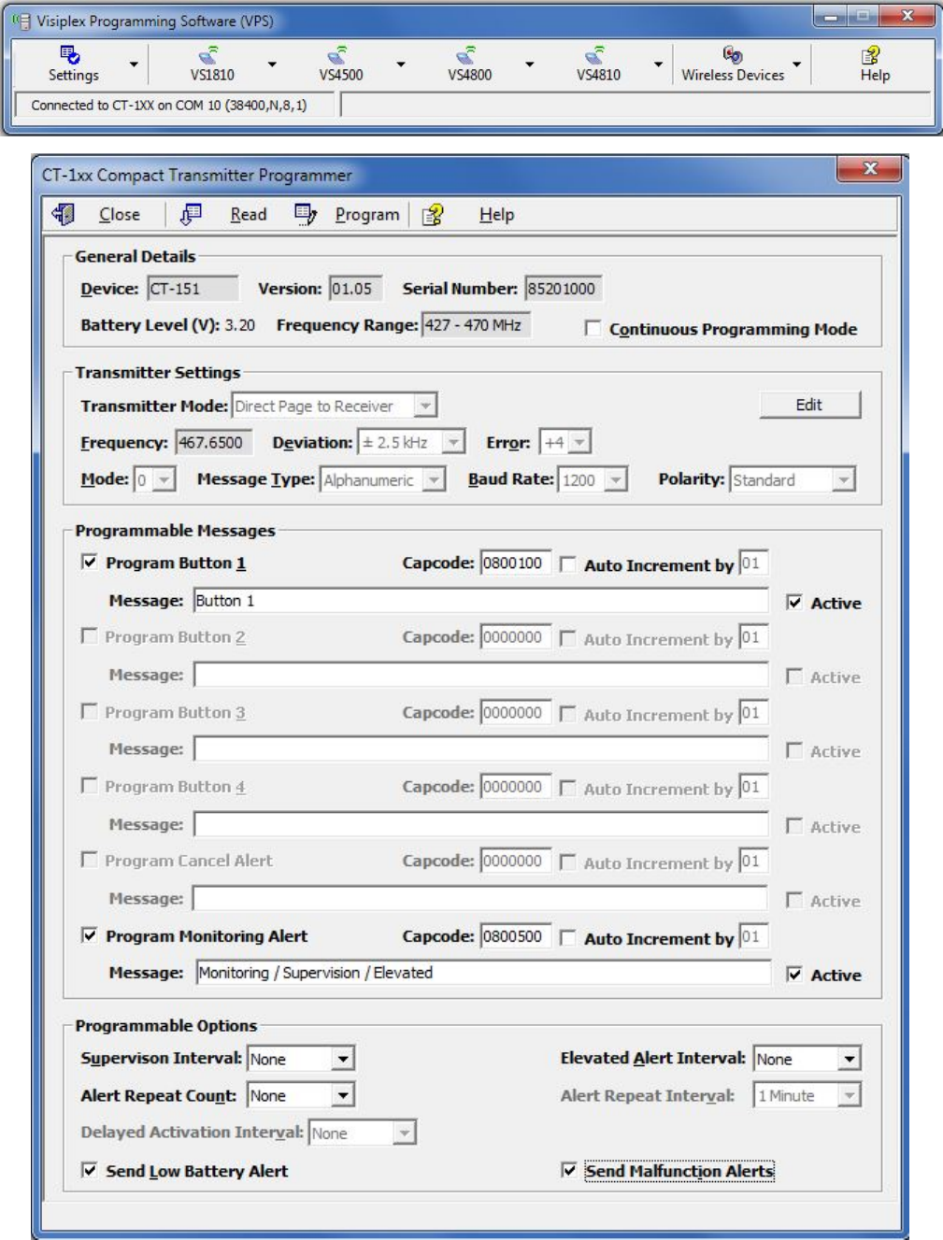
Task: Toggle Send Malfunction Alerts checkbox
Action: click(x=567, y=1169)
